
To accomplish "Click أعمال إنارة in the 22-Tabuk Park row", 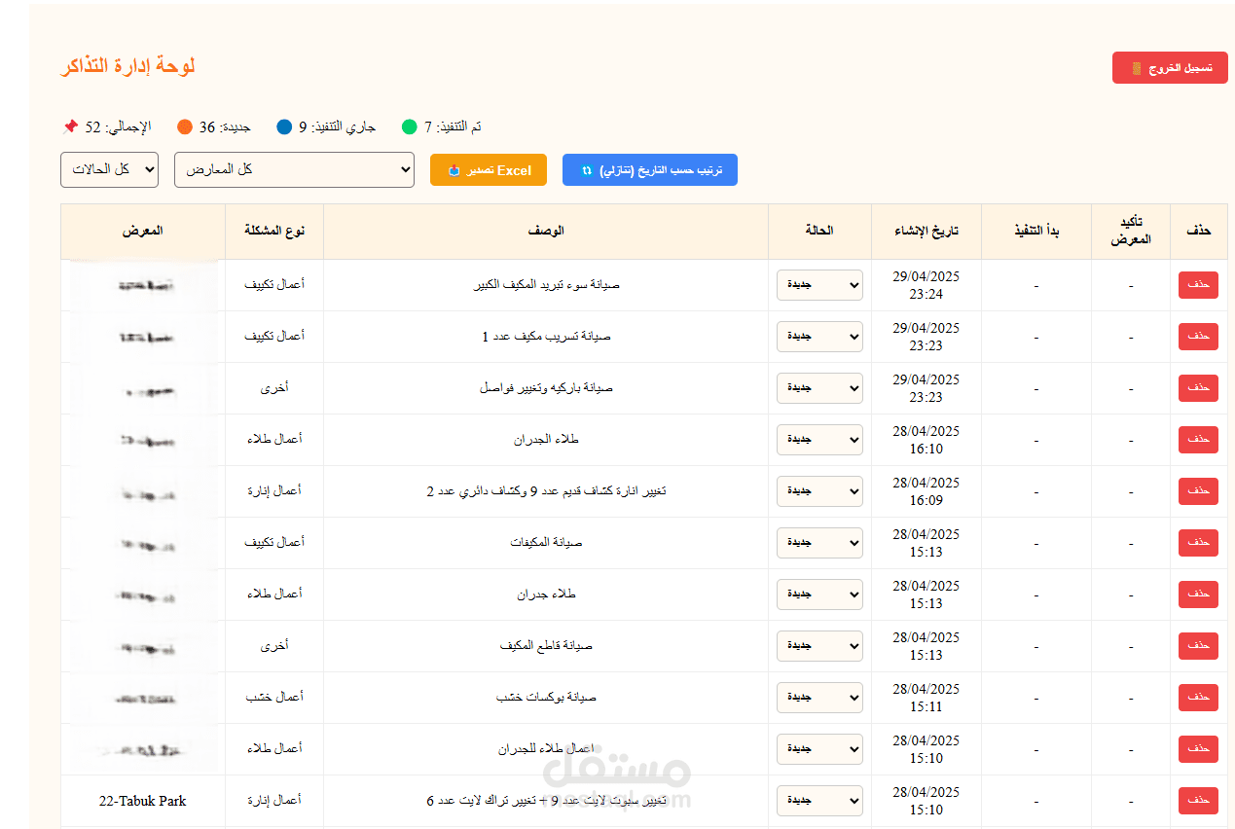I will click(274, 800).
